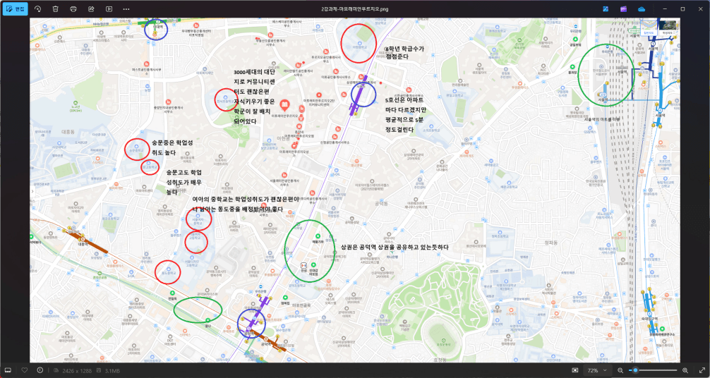The height and width of the screenshot is (378, 710).
Task: Zoom in with the plus magnifier icon
Action: (685, 370)
